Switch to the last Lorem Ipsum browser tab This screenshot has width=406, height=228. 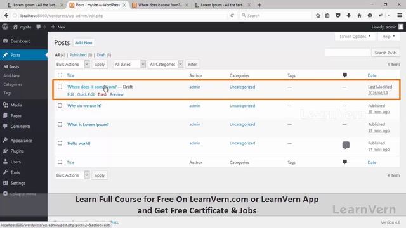pos(223,5)
